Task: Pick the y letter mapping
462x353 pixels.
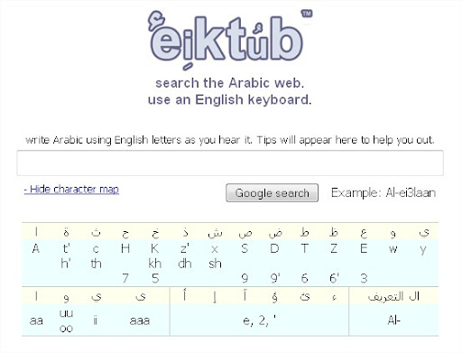Action: (423, 249)
